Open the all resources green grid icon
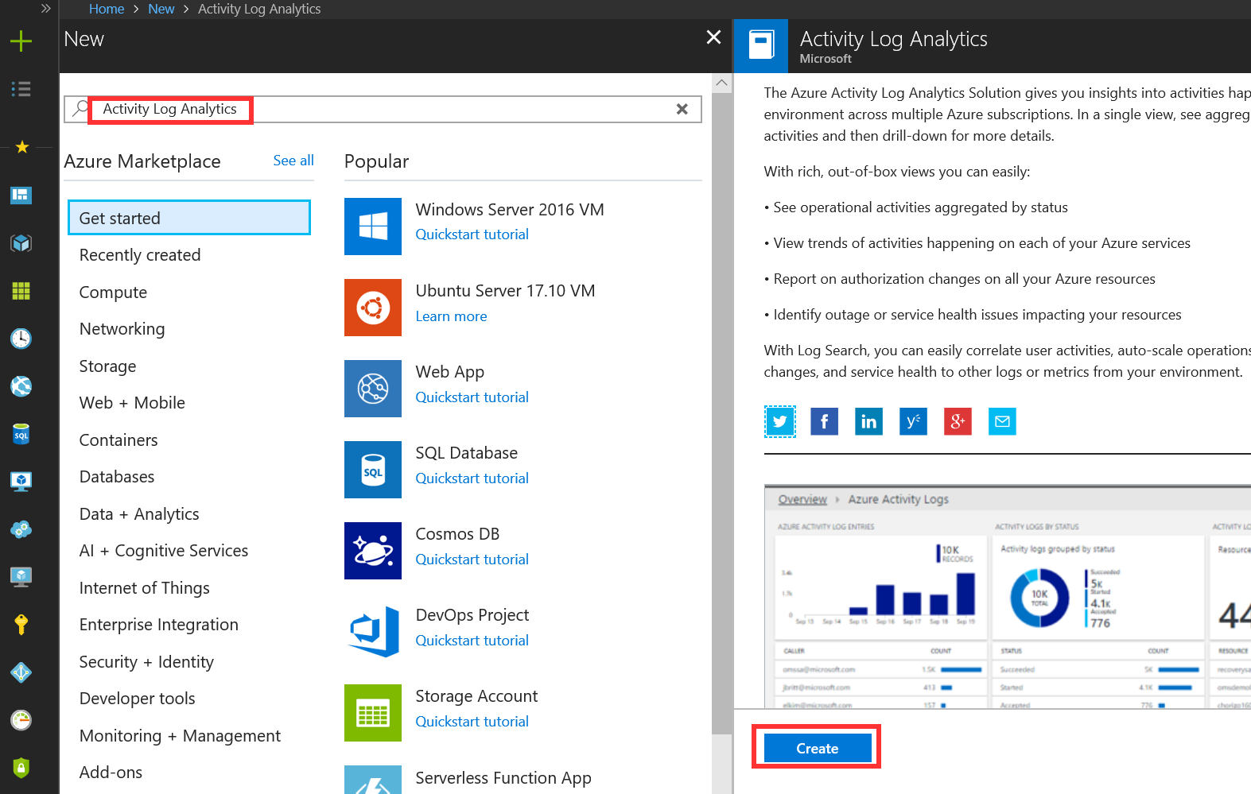This screenshot has height=794, width=1251. tap(21, 291)
